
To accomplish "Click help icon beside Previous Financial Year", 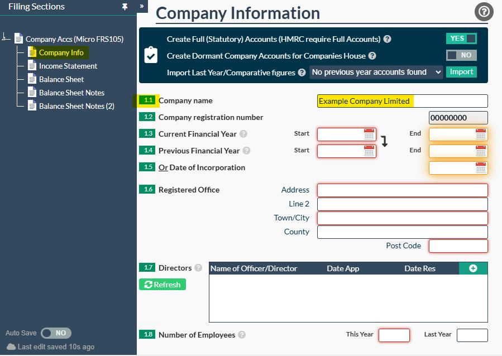I will [x=246, y=151].
